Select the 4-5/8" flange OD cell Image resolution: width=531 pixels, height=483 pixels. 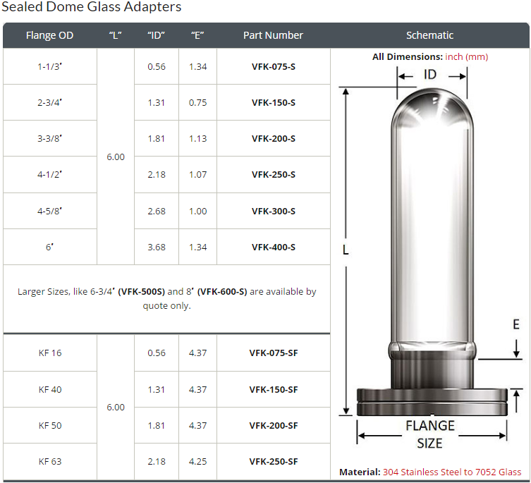pyautogui.click(x=49, y=211)
